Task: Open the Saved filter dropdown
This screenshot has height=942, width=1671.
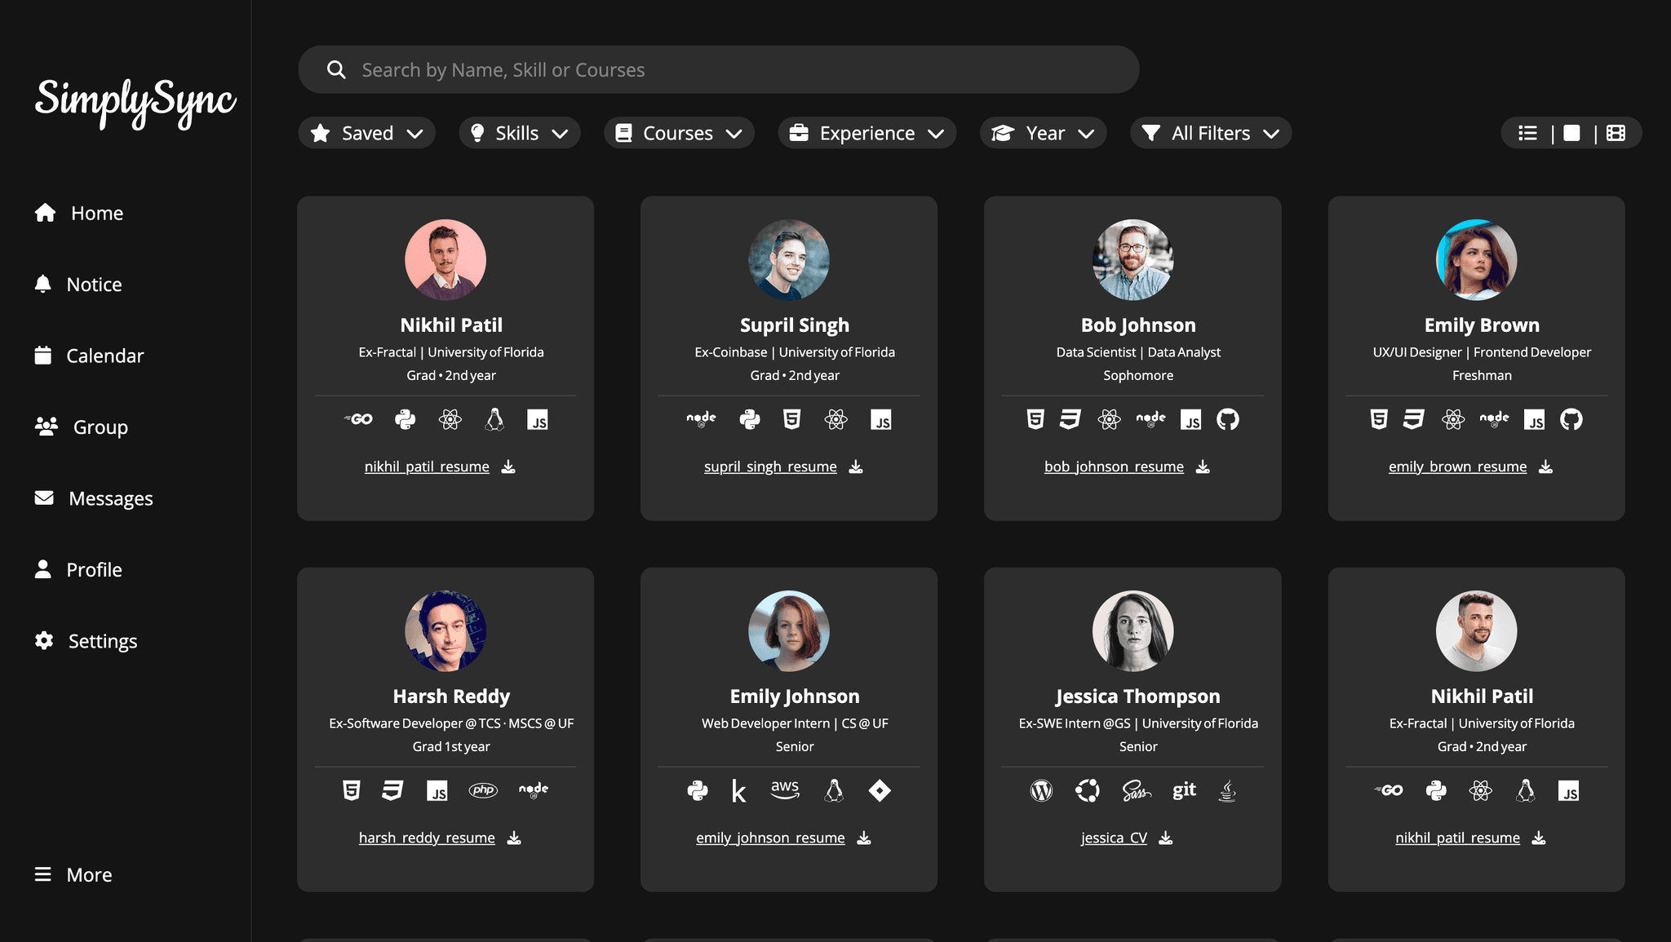Action: pos(366,133)
